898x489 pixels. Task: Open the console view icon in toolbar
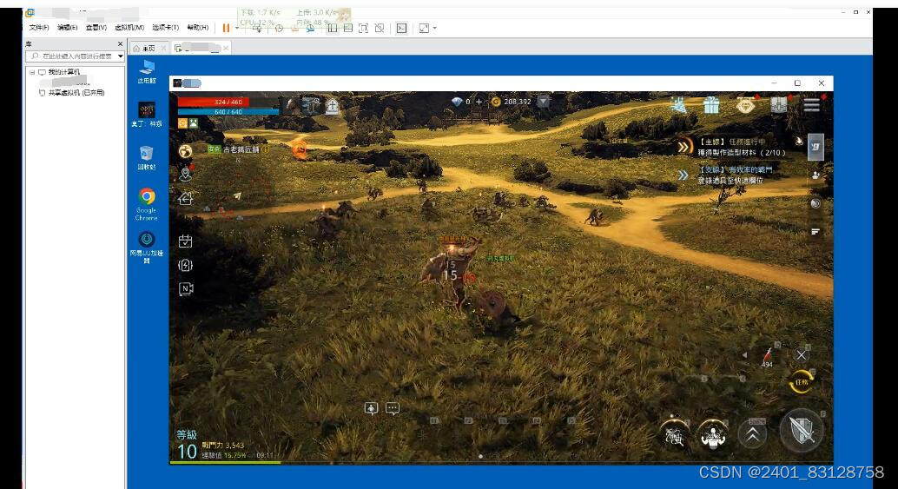[401, 28]
